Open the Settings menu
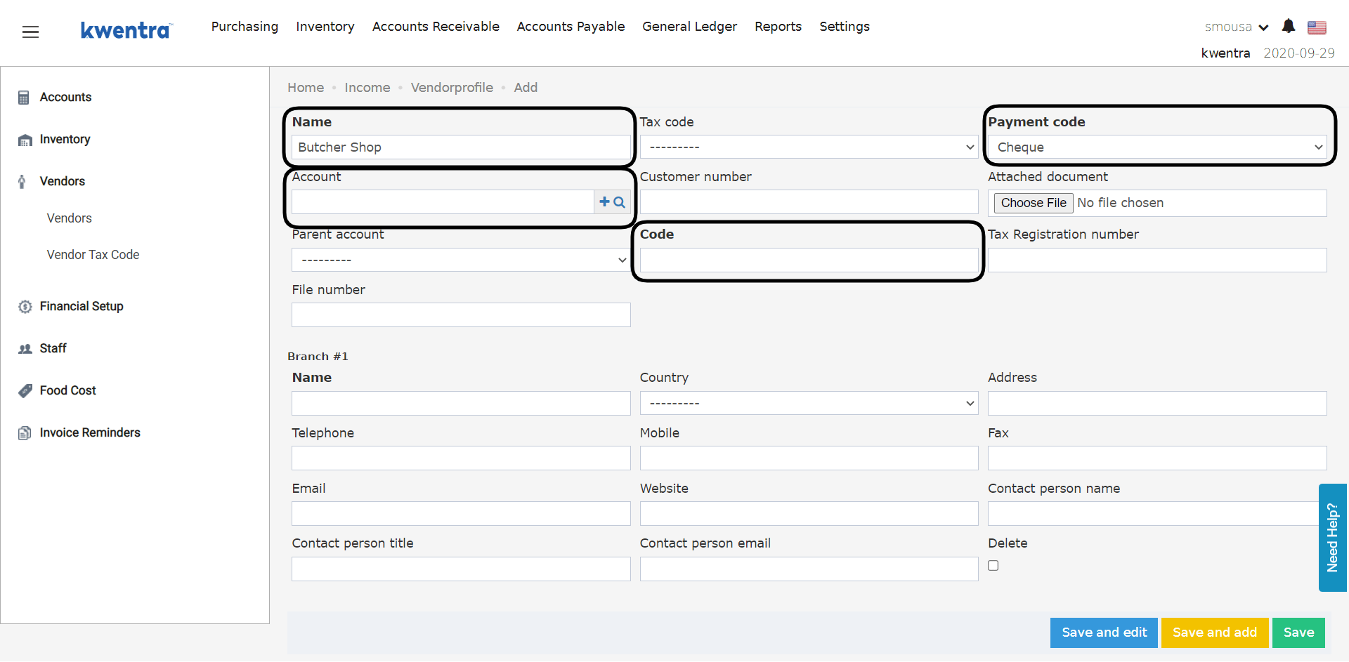 tap(845, 27)
